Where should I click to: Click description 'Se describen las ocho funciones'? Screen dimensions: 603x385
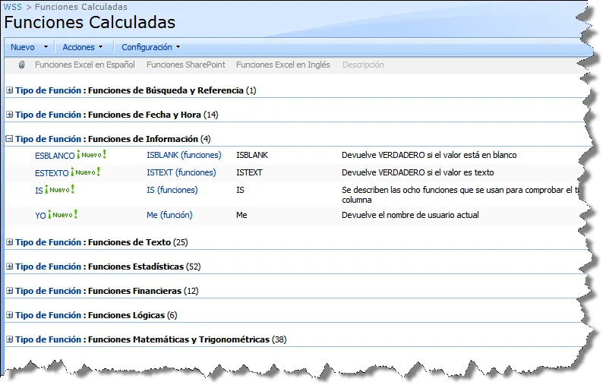coord(461,194)
